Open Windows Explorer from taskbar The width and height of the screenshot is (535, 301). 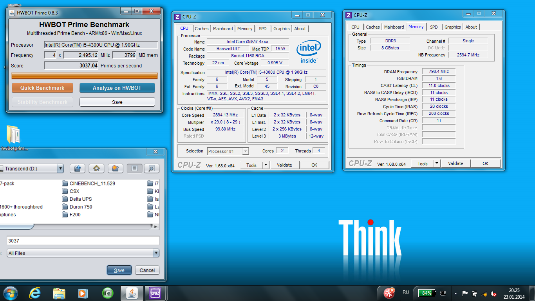(x=59, y=293)
